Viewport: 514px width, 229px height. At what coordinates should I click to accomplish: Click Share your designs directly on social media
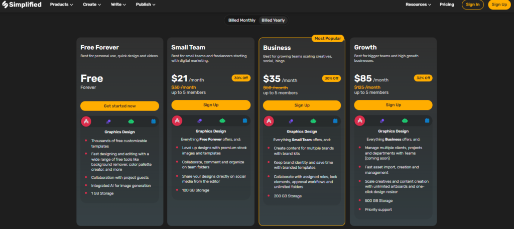pos(215,179)
